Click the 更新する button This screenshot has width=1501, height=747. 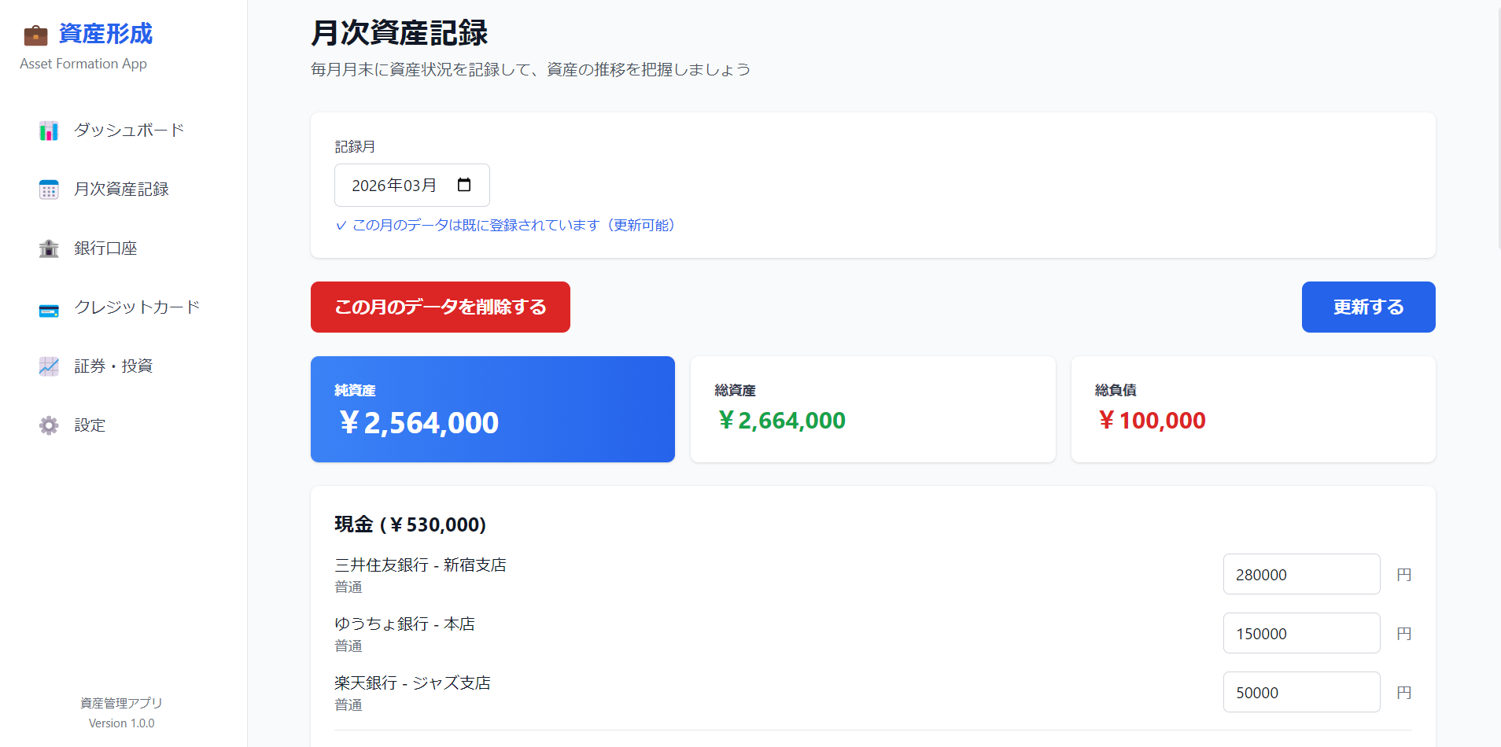point(1367,307)
